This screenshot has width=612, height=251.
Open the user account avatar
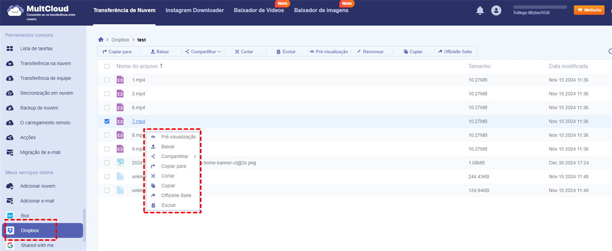tap(496, 10)
